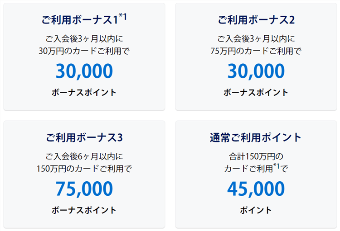Click the ご入会後6ヶ月以内に text
Screen dimensions: 340x231
pos(84,156)
